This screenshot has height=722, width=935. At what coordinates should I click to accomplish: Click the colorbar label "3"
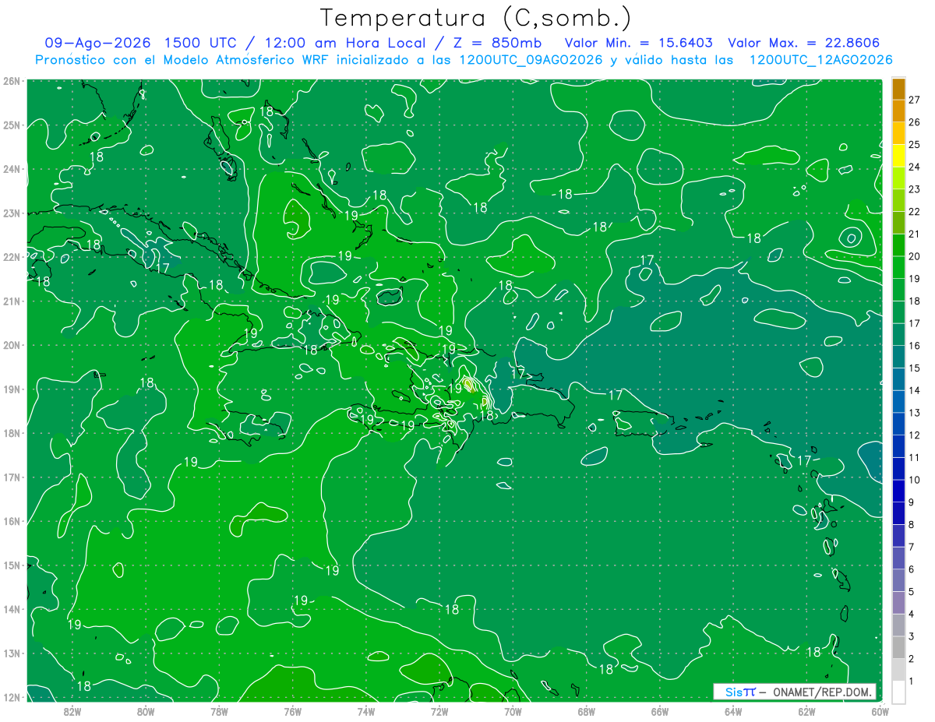point(912,636)
